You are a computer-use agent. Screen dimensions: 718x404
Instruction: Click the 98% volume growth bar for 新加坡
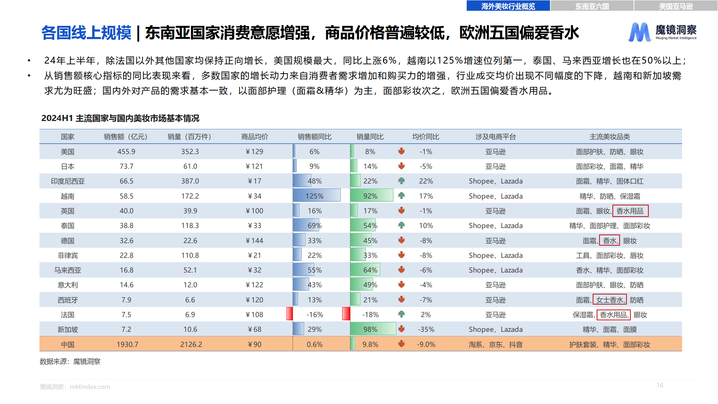click(x=373, y=329)
